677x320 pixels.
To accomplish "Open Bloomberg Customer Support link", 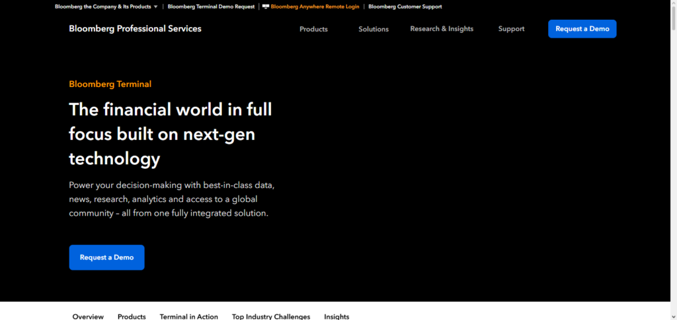I will coord(405,7).
